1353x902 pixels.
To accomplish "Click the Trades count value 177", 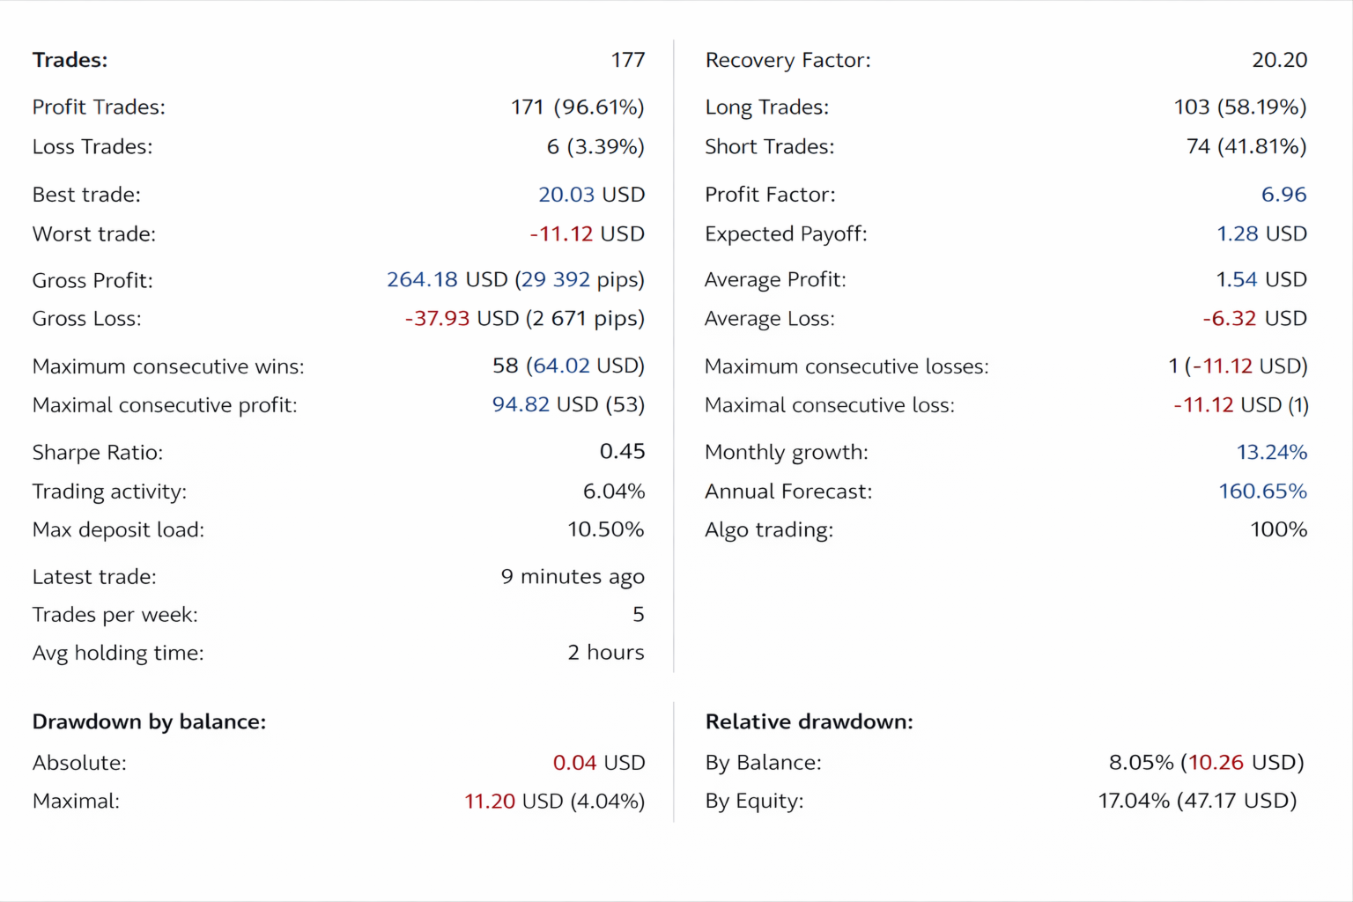I will click(627, 60).
